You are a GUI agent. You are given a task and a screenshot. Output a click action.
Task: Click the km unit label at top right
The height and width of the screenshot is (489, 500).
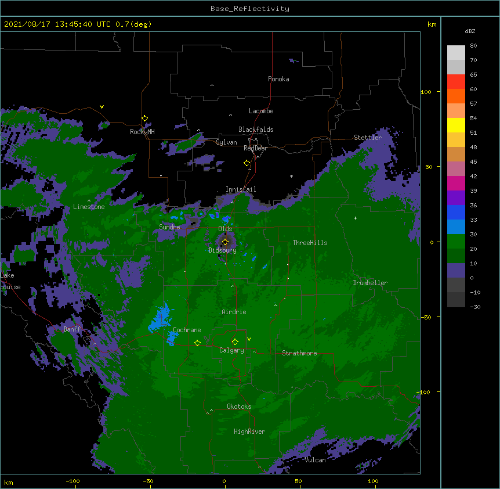point(432,24)
